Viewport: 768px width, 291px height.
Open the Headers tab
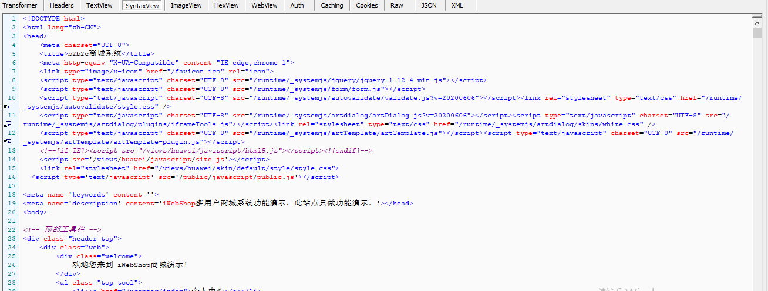(x=62, y=5)
